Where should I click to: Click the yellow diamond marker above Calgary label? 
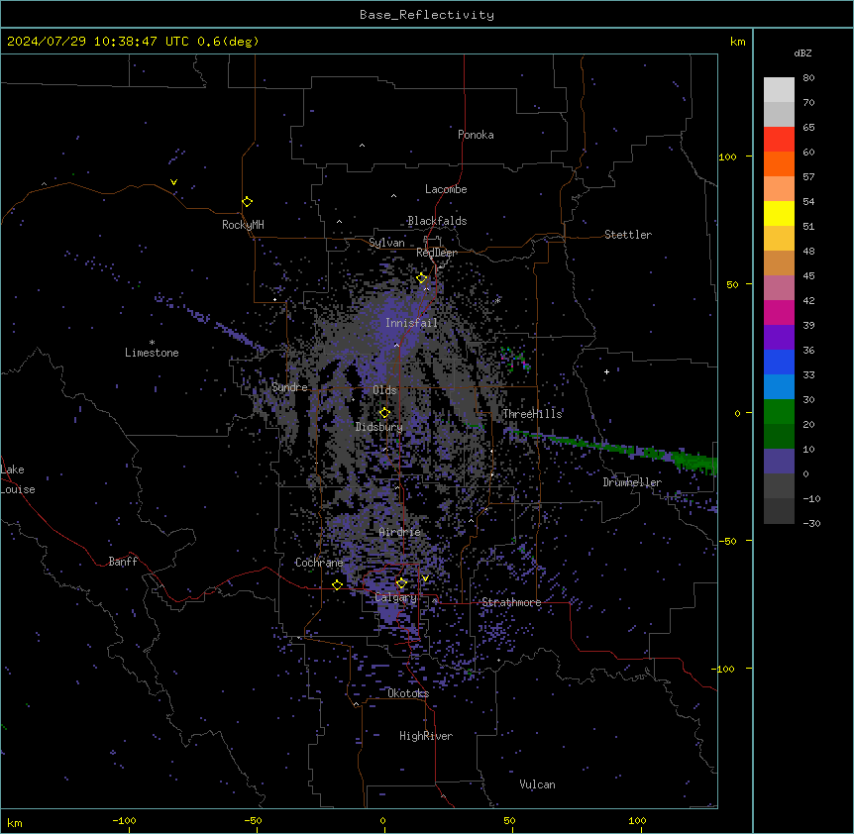point(401,583)
